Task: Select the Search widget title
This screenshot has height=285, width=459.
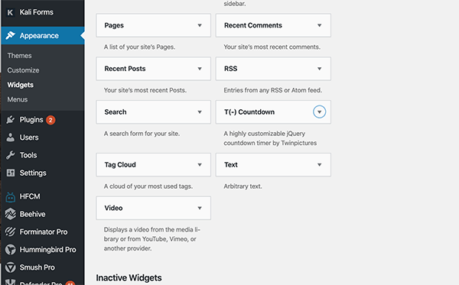Action: [116, 112]
